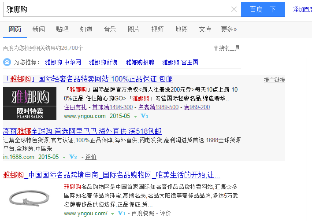Click the V1 trust badge beside www.yngou.com 2015-05
The width and height of the screenshot is (312, 221).
point(145,116)
